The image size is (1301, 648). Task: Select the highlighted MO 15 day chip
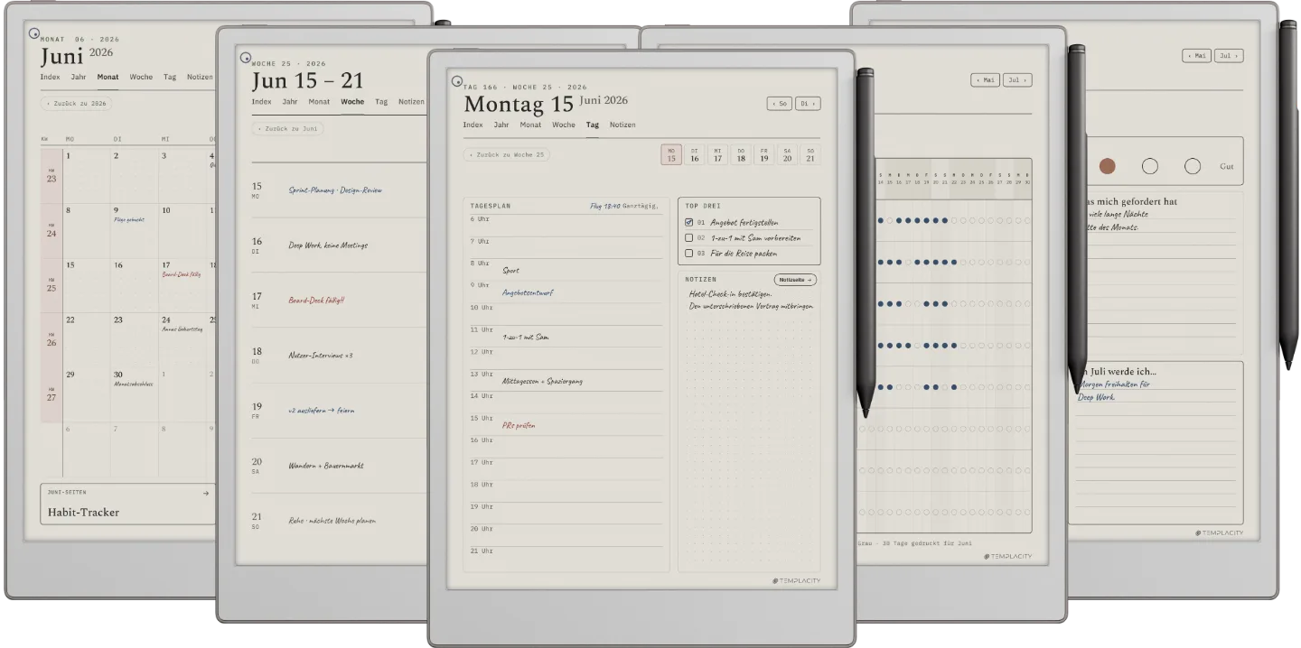671,155
